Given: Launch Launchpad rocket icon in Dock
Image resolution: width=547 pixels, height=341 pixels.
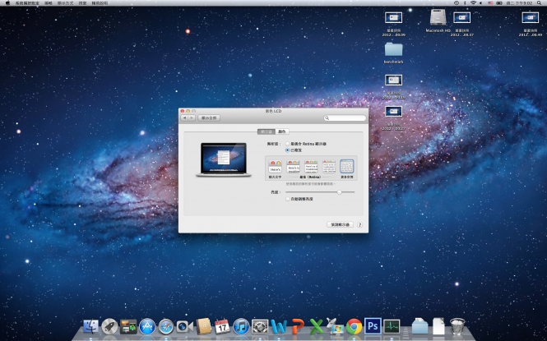Looking at the screenshot, I should pyautogui.click(x=109, y=327).
